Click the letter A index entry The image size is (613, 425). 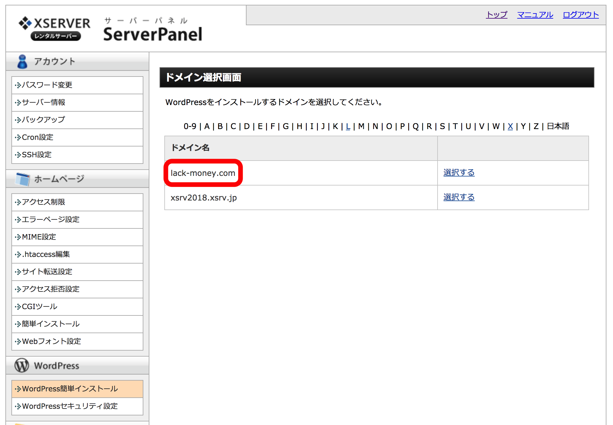tap(207, 126)
